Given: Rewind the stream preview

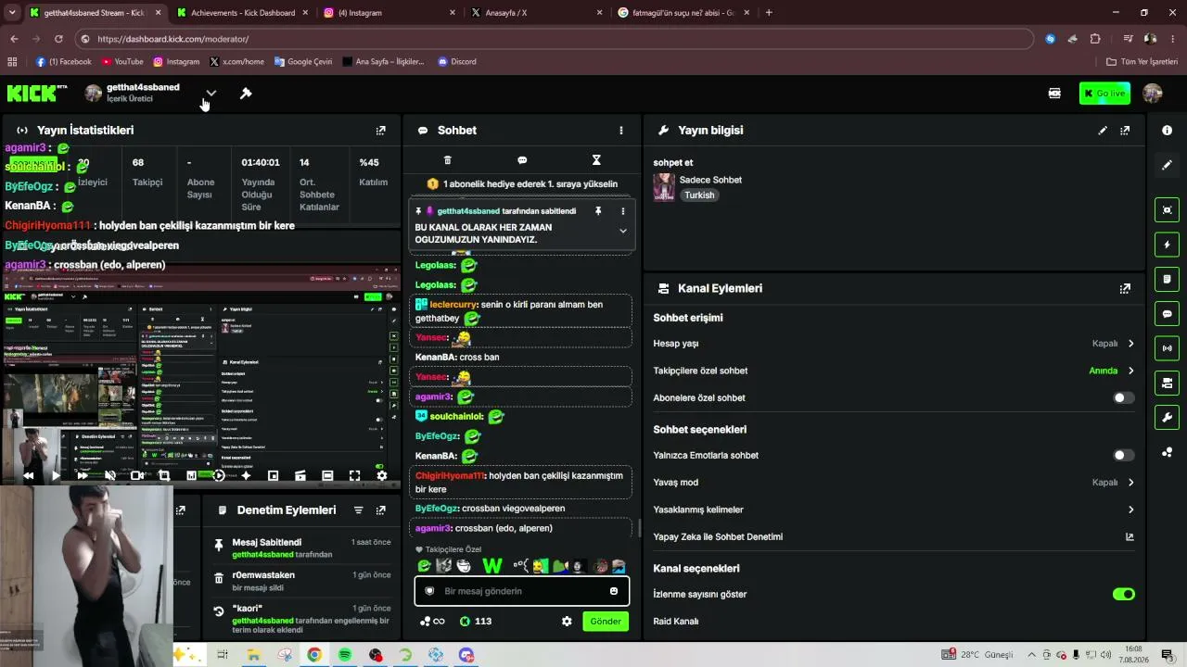Looking at the screenshot, I should coord(29,475).
